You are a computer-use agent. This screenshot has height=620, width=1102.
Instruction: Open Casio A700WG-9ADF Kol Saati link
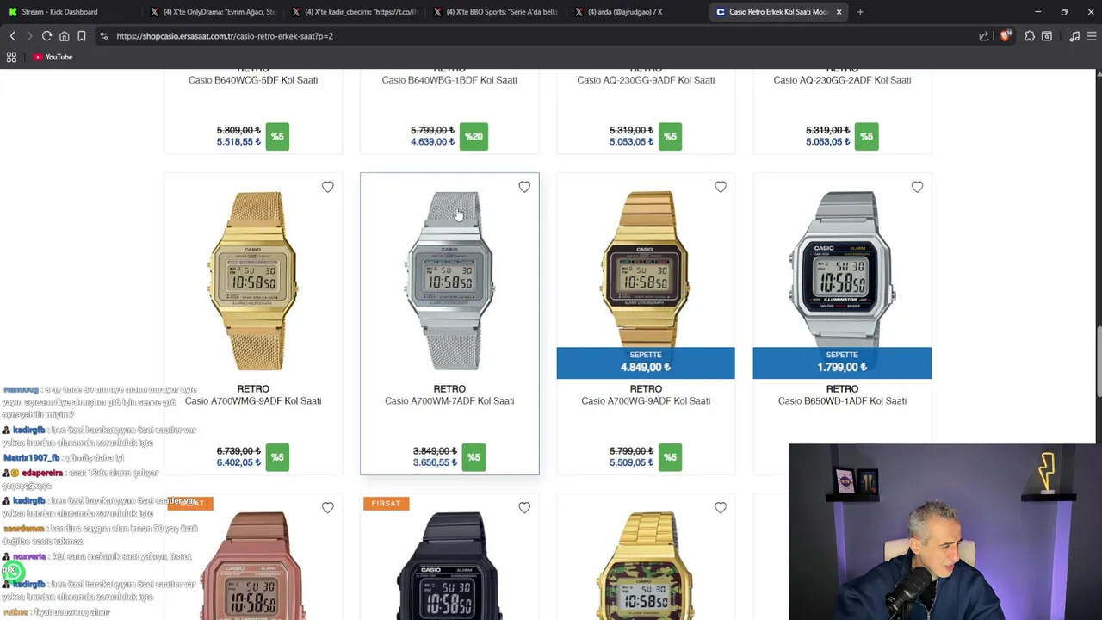(x=646, y=401)
